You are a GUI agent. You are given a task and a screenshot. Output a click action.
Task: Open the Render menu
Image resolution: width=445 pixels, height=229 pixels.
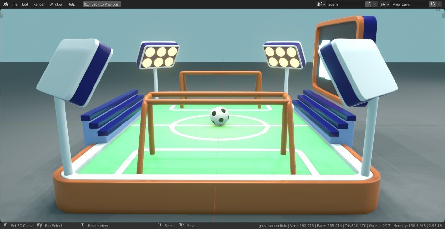(x=39, y=4)
